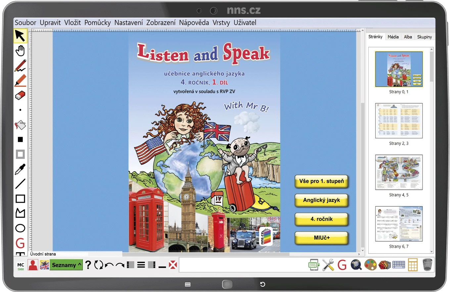Click the trash bin icon
The height and width of the screenshot is (292, 450).
(427, 265)
